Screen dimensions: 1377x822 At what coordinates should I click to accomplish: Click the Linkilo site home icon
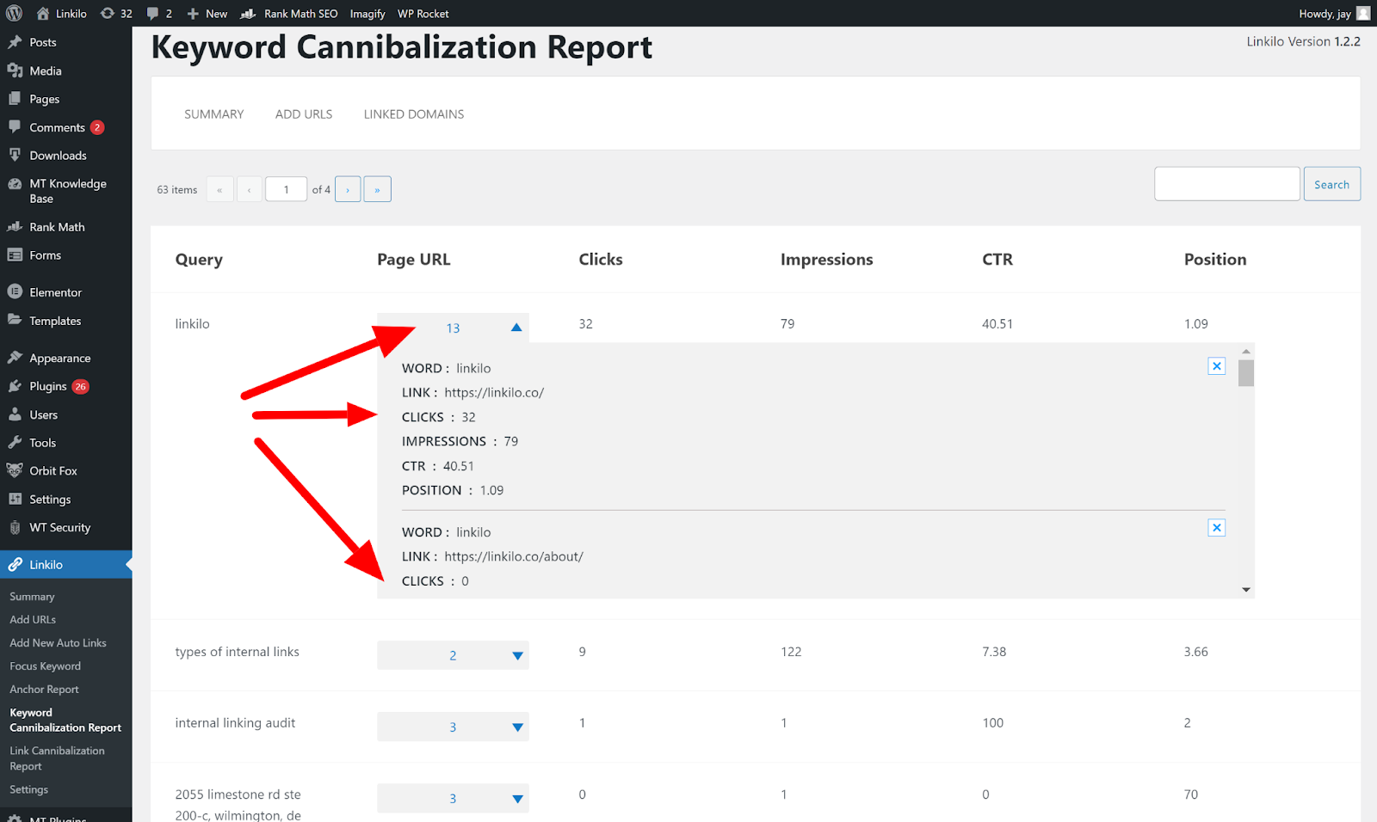tap(43, 14)
